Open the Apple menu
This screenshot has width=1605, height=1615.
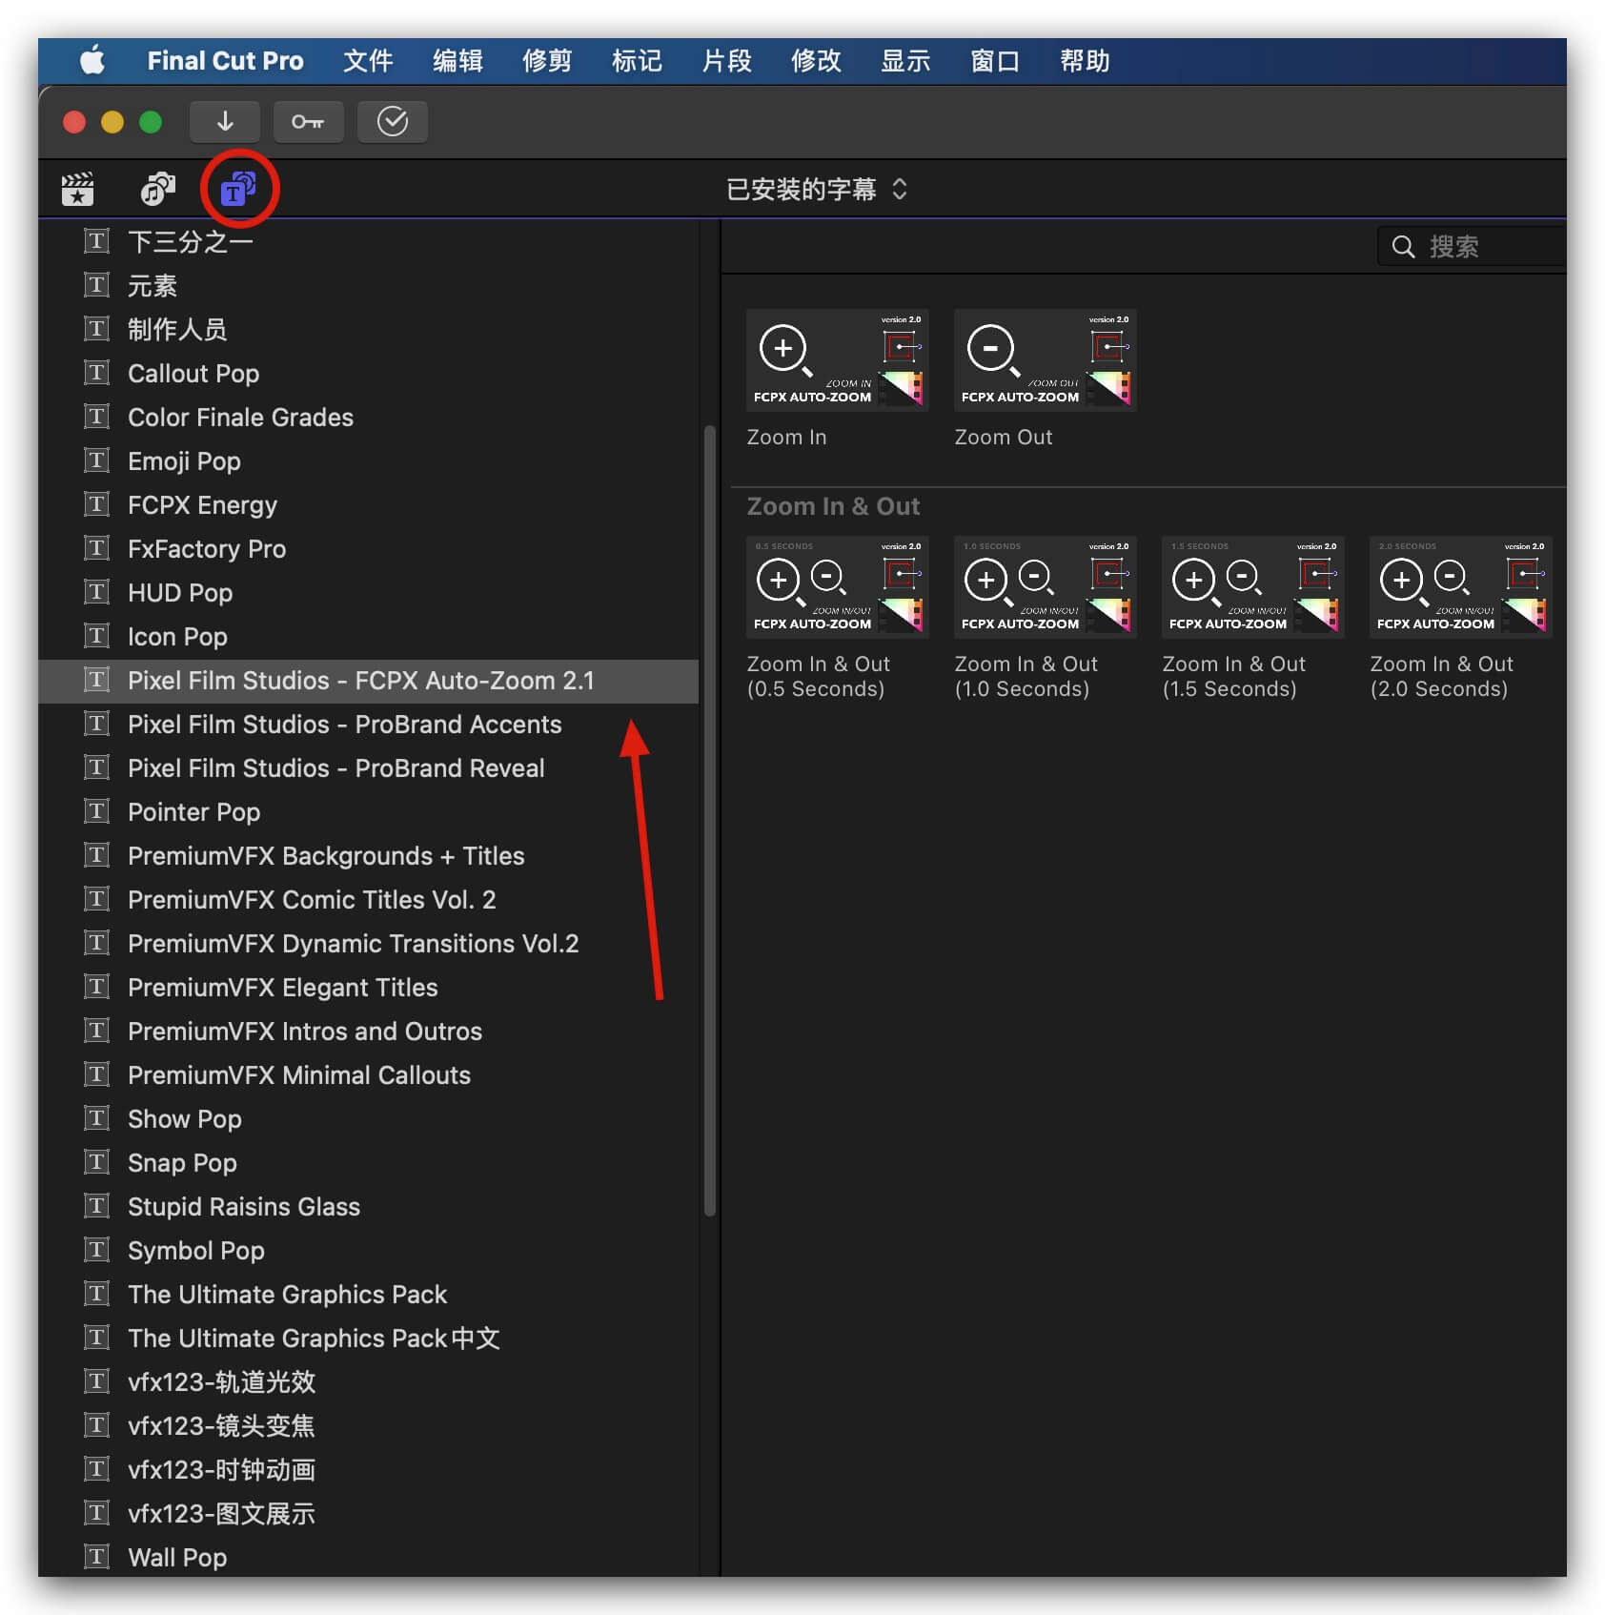pos(91,61)
